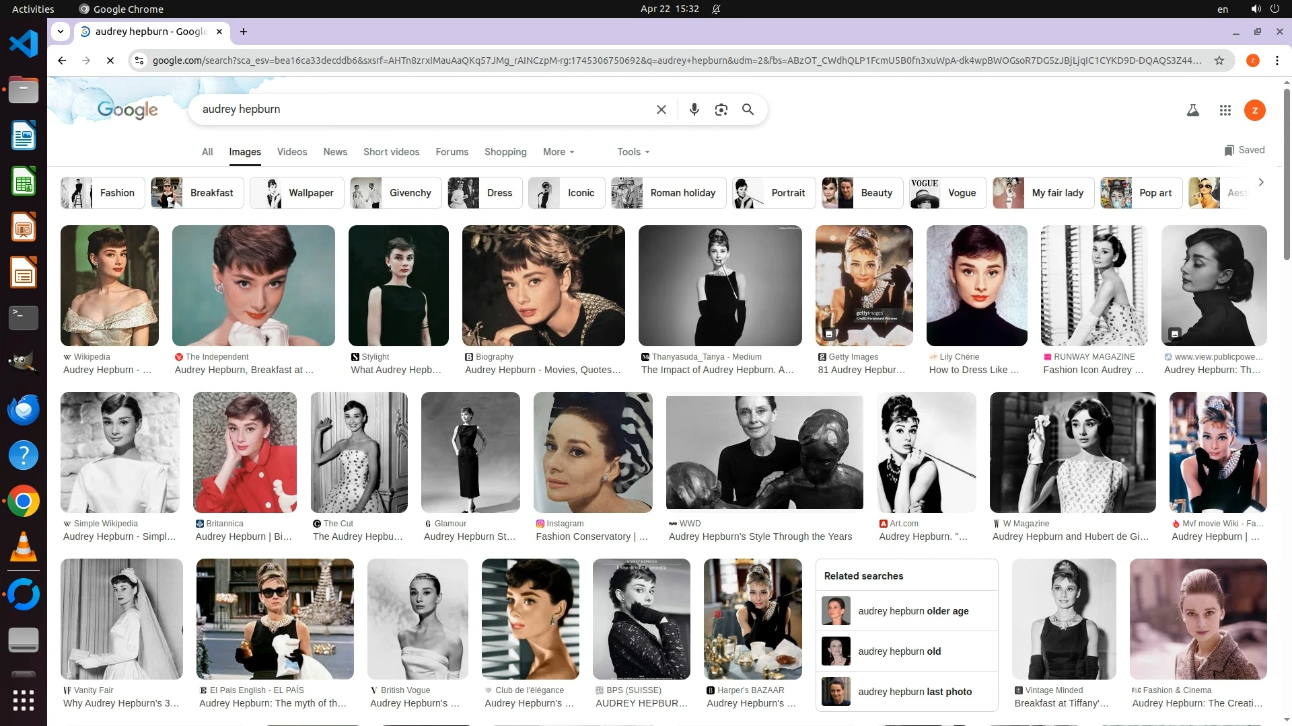Stop page loading in toolbar
The height and width of the screenshot is (726, 1292).
pos(110,61)
